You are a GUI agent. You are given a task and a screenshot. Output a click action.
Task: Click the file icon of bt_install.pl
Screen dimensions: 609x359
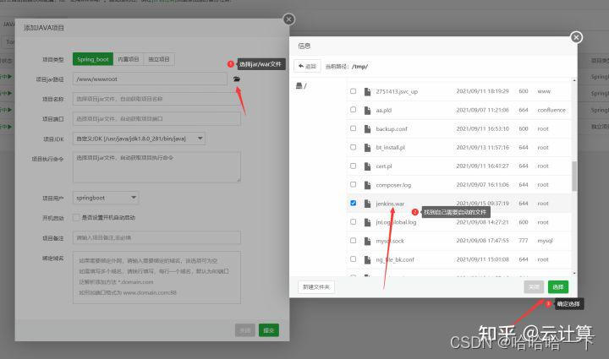click(x=367, y=147)
